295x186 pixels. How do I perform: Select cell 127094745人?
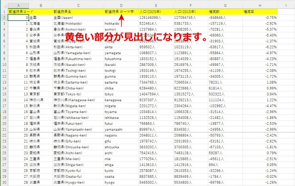click(x=191, y=18)
